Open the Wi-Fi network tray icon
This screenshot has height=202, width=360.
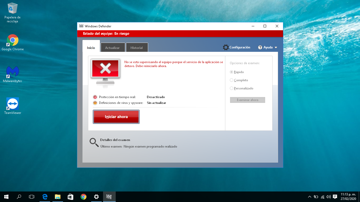(x=323, y=197)
